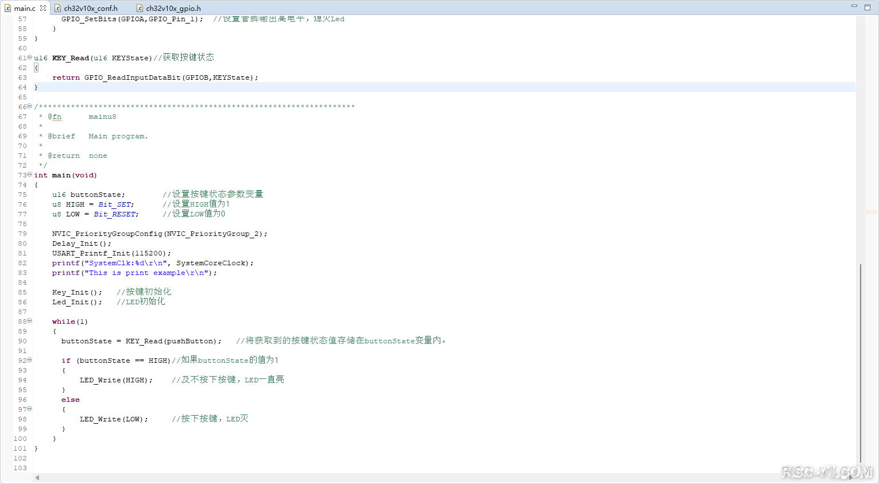Fold the if block at line 92
The image size is (879, 484).
pyautogui.click(x=30, y=360)
